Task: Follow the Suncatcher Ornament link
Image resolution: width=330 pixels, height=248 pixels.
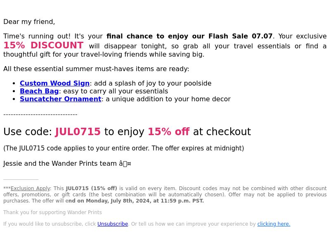Action: 61,99
